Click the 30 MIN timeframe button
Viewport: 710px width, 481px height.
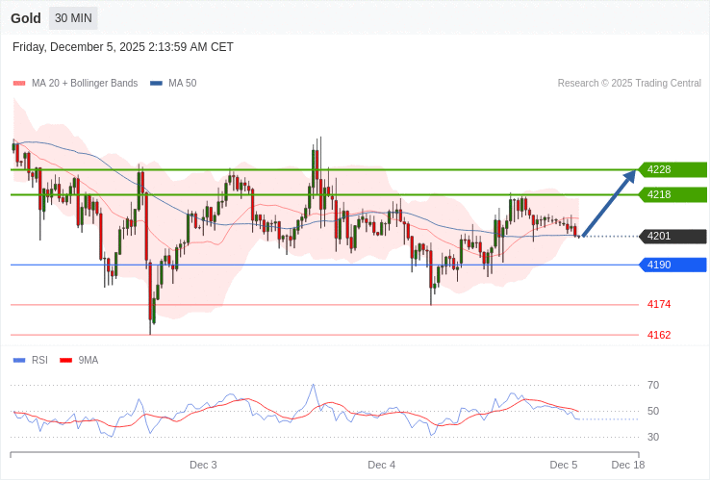(x=73, y=18)
